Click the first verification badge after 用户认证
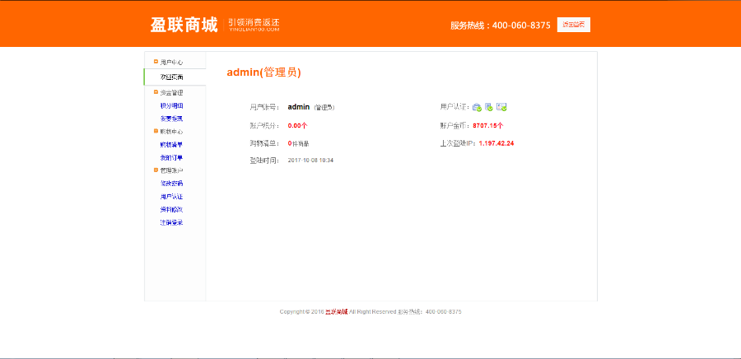741x359 pixels. pos(477,107)
